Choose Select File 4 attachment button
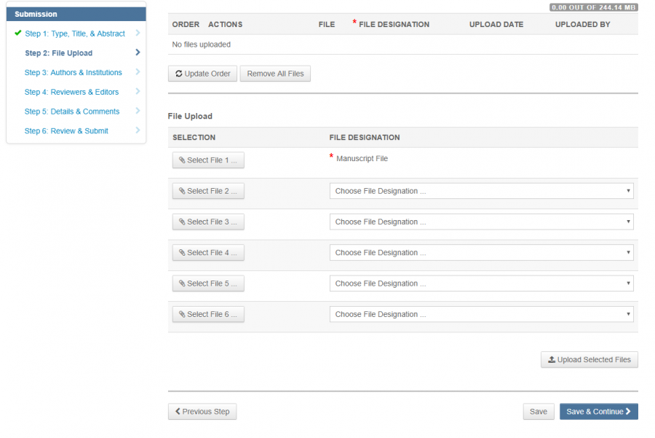Screen dimensions: 655x438 pyautogui.click(x=208, y=253)
